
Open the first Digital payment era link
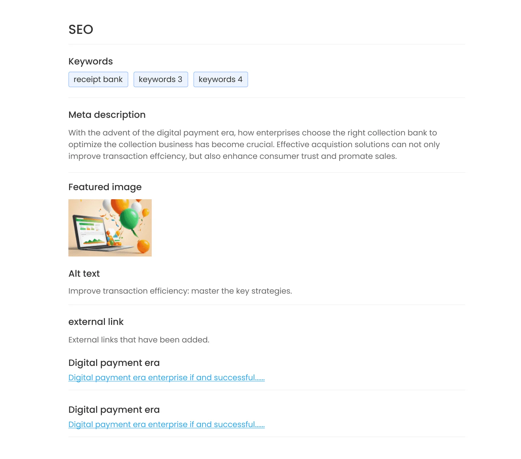(x=166, y=378)
